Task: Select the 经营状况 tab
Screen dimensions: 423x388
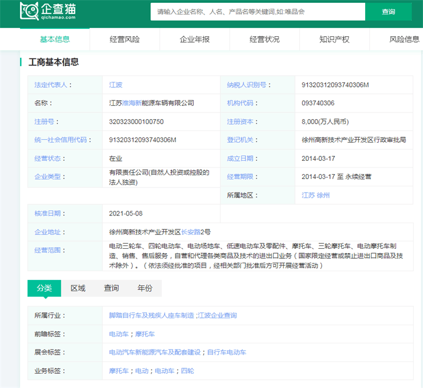Action: [x=264, y=40]
